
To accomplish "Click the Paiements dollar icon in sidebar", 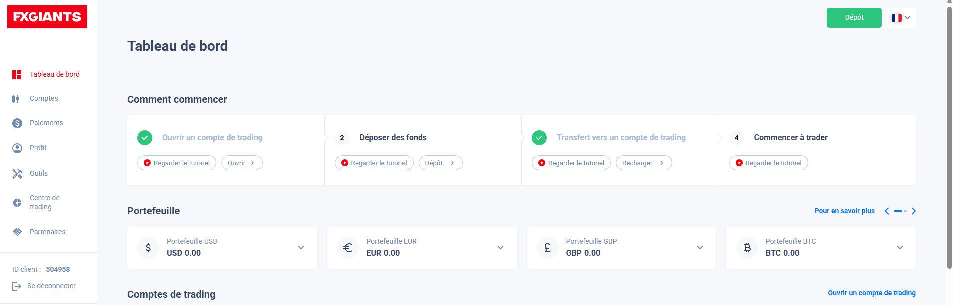I will pos(17,123).
